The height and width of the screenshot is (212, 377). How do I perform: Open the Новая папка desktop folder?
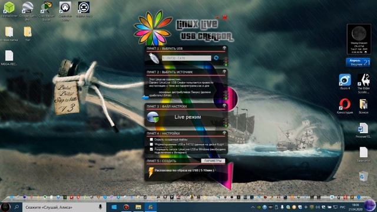(9, 34)
